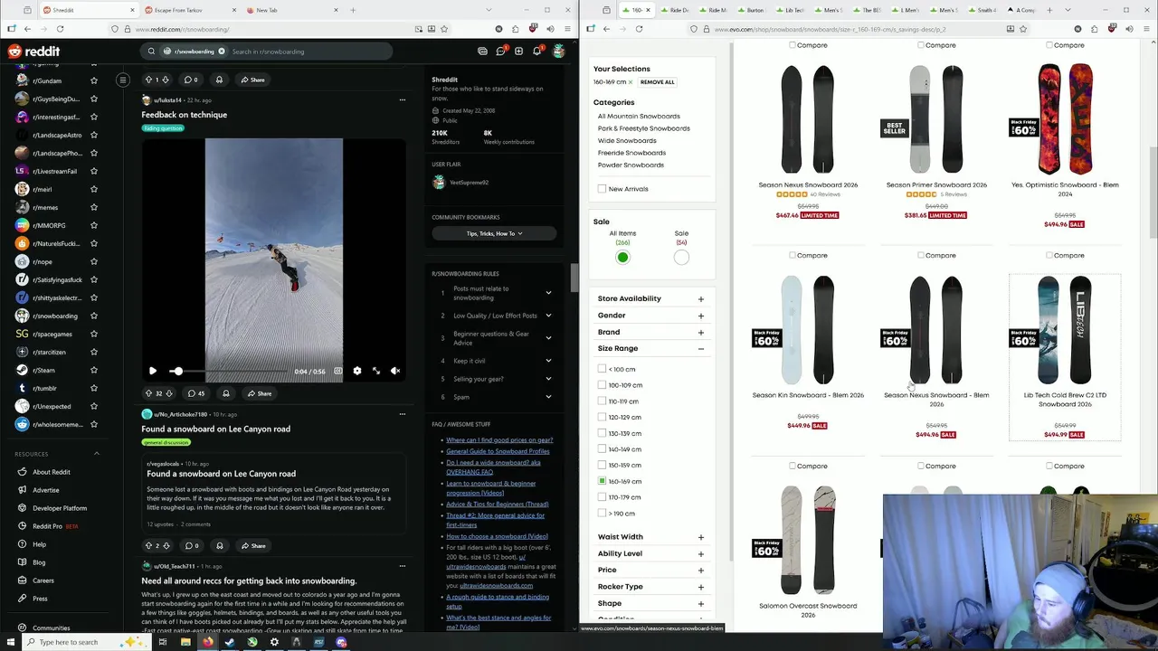This screenshot has height=651, width=1158.
Task: Expand the Ability Level filter
Action: [x=701, y=553]
